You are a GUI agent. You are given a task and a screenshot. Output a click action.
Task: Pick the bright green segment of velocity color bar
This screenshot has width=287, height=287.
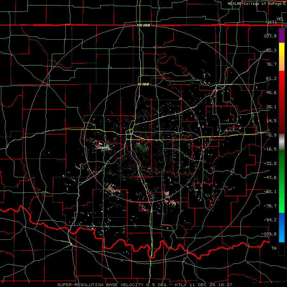pos(282,181)
